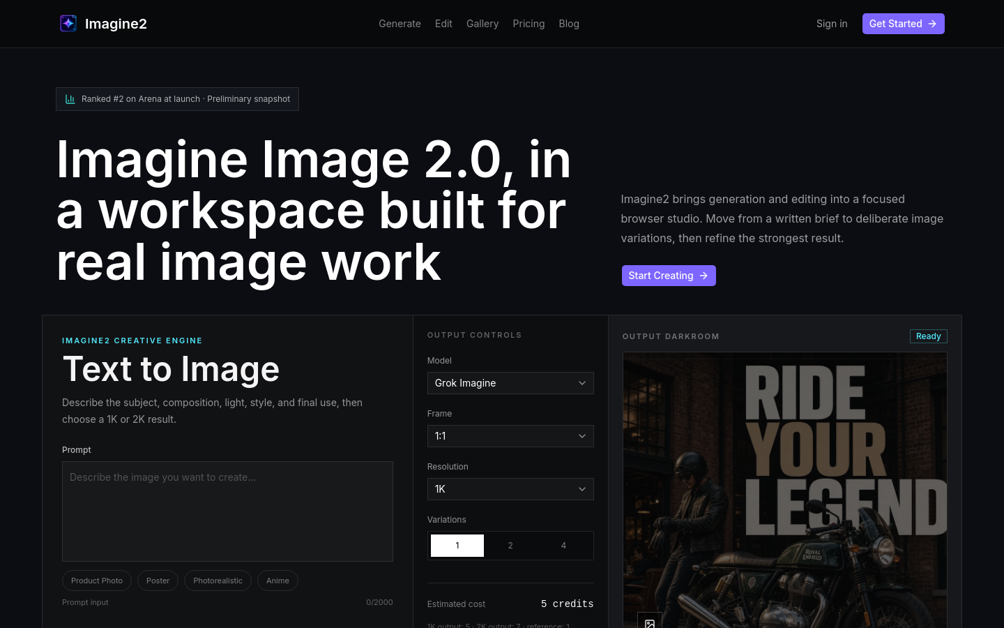This screenshot has height=628, width=1004.
Task: Click the Estimated cost label
Action: click(456, 604)
